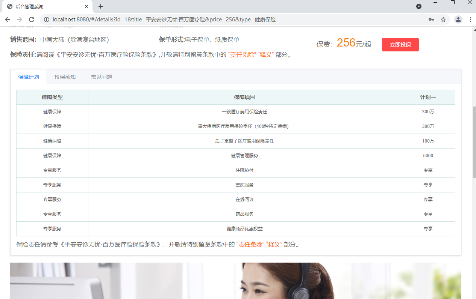
Task: Click 释义 link above the tabs
Action: (266, 54)
